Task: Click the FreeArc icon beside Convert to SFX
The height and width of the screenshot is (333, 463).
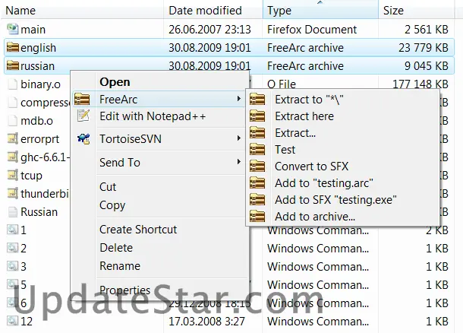Action: coord(257,166)
